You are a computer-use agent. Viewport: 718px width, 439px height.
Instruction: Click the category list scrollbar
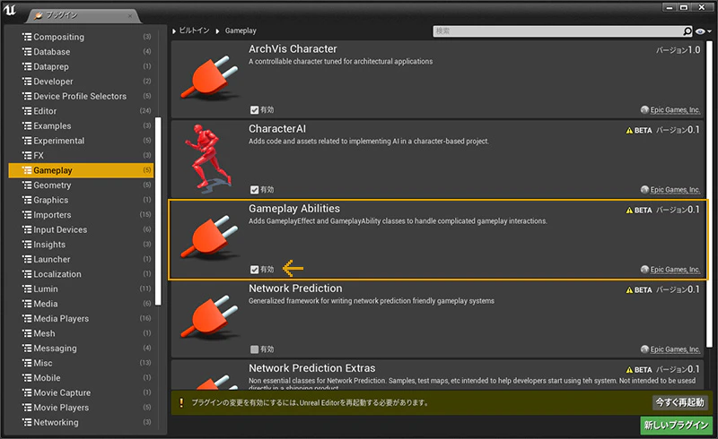158,211
